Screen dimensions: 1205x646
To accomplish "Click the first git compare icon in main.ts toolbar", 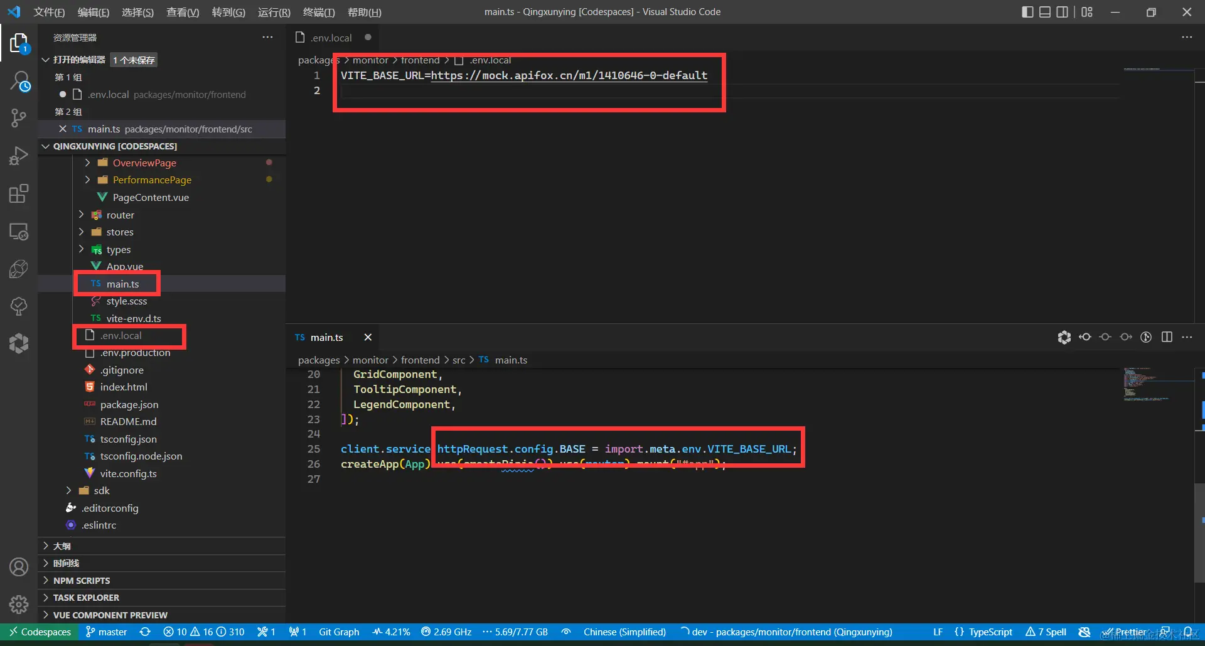I will (x=1085, y=337).
